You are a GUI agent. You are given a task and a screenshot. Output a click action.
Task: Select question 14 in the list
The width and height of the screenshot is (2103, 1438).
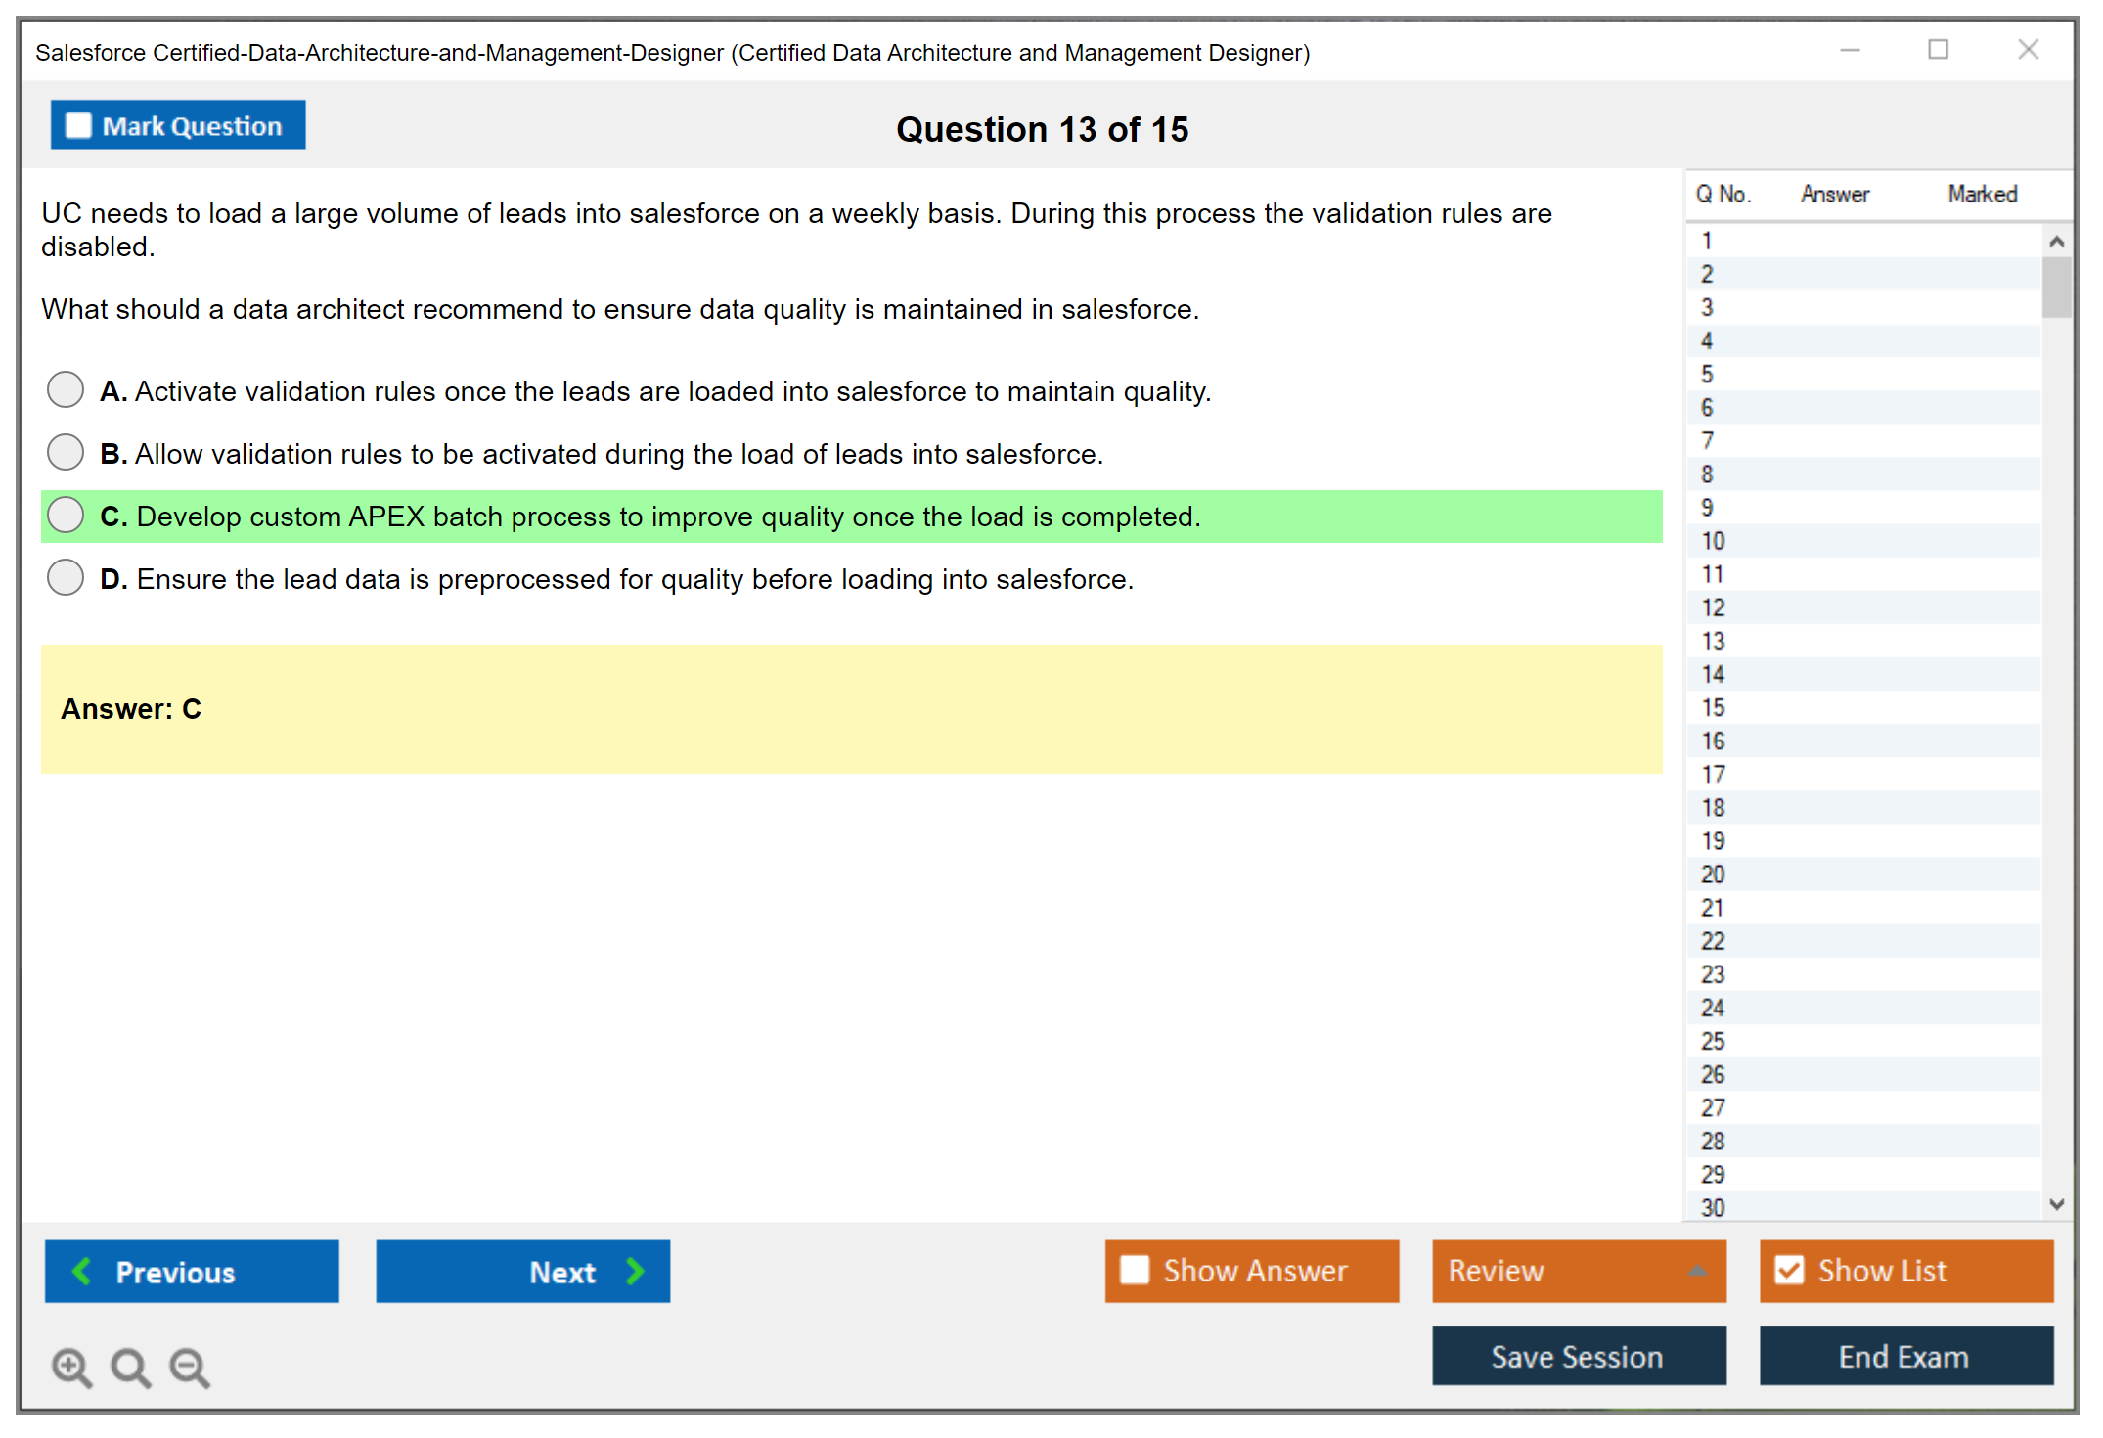1713,674
